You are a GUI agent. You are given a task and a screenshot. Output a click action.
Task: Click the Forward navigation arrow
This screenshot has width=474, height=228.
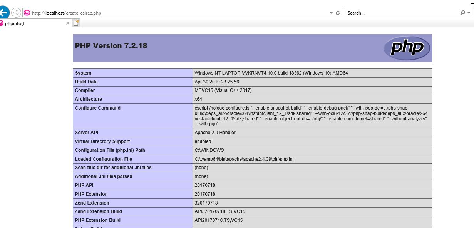(x=16, y=13)
